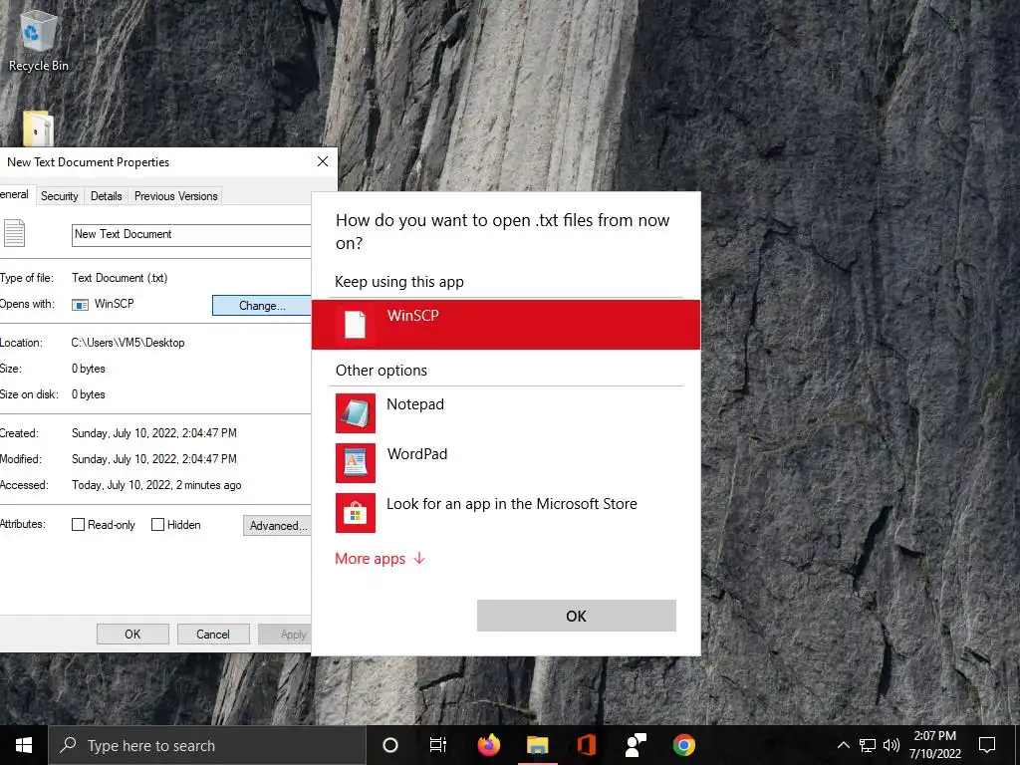Screen dimensions: 1020x765
Task: Open the people/feedback app on taskbar
Action: [x=636, y=745]
